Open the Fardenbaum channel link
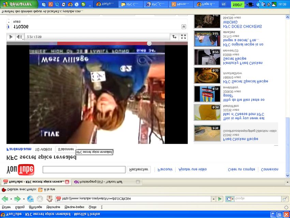 [x=19, y=149]
